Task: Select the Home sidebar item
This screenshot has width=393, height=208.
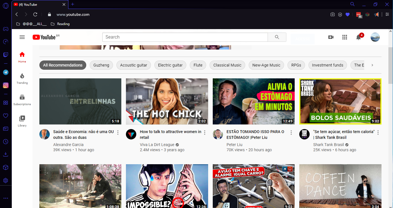Action: coord(22,57)
